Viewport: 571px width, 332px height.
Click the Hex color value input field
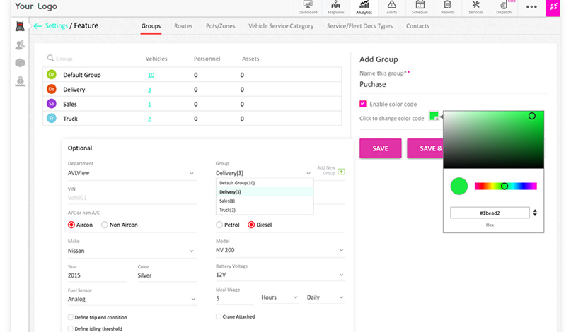point(490,213)
